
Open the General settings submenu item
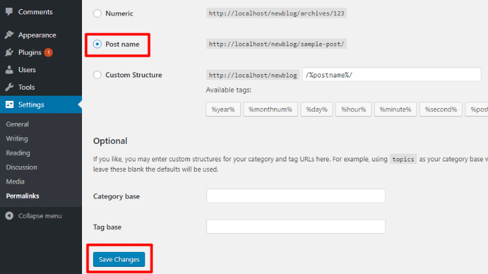18,124
